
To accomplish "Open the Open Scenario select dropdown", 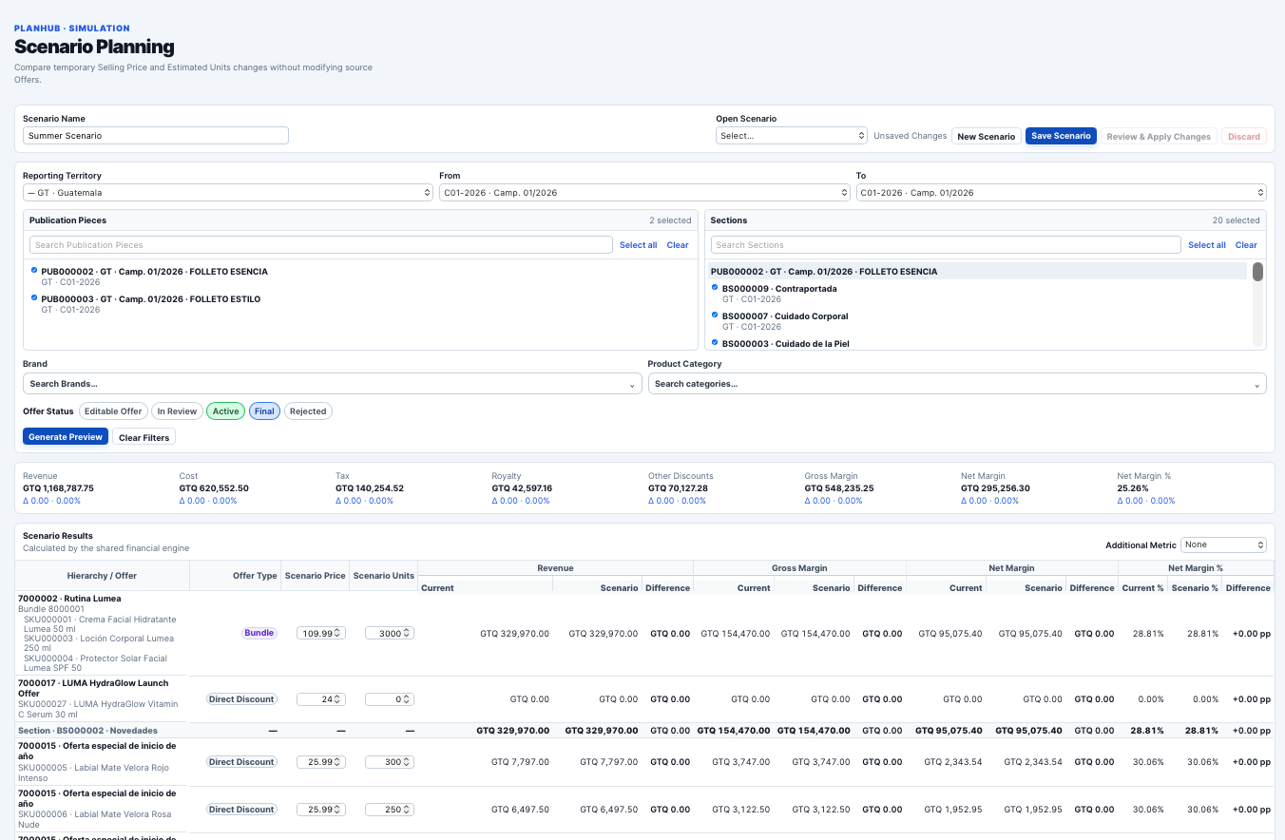I will pyautogui.click(x=792, y=136).
